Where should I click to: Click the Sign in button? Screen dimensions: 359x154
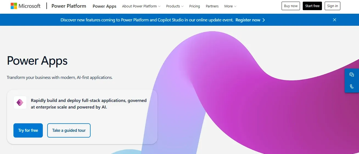(332, 6)
